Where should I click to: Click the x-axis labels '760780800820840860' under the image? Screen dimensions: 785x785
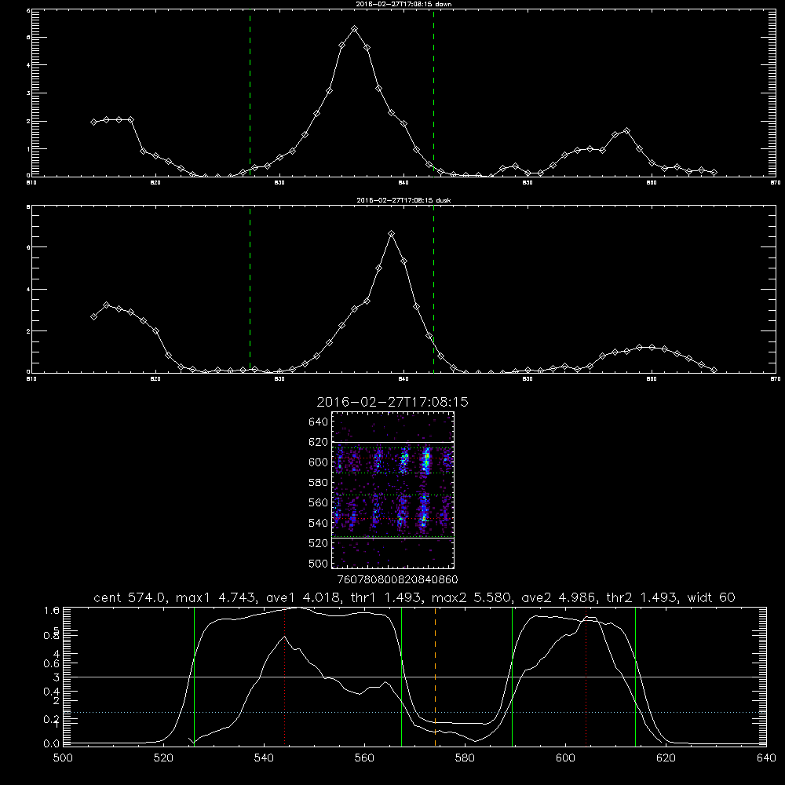(397, 580)
